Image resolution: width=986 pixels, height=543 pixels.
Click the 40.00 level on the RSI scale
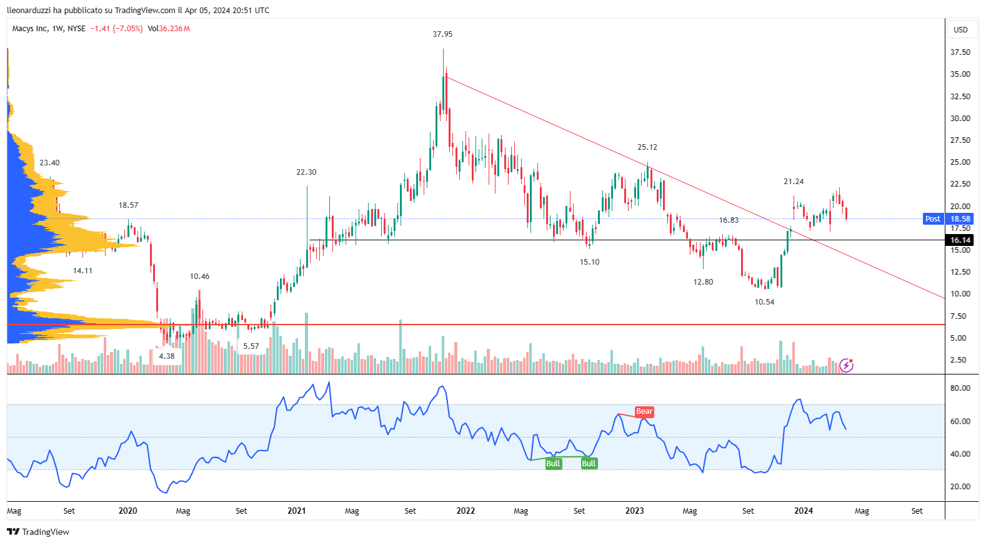coord(960,454)
